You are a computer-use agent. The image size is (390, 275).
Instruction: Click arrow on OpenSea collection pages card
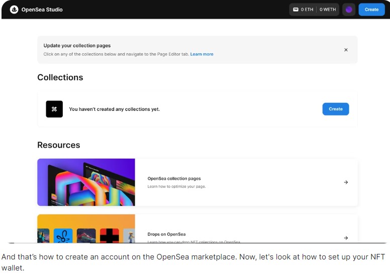coord(346,182)
